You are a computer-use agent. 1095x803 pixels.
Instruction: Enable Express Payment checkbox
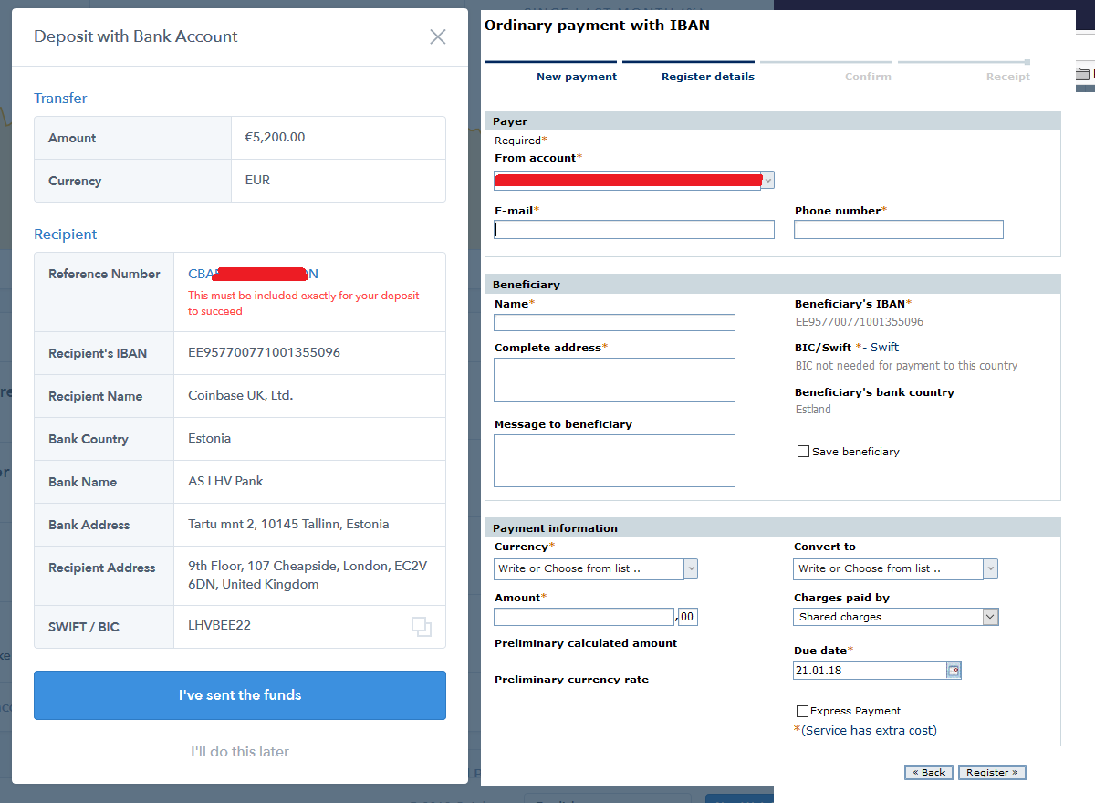click(802, 711)
